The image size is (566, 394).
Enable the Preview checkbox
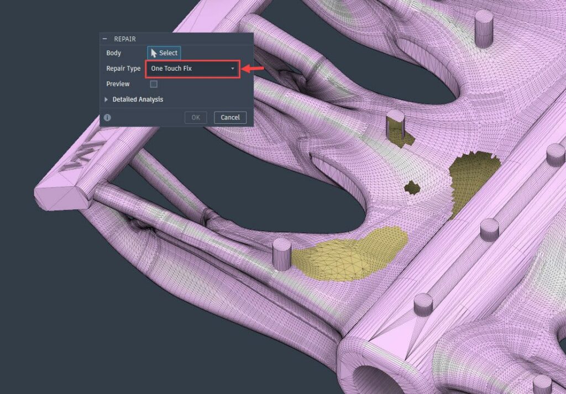(154, 84)
